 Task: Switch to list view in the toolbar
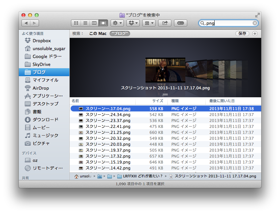point(85,23)
